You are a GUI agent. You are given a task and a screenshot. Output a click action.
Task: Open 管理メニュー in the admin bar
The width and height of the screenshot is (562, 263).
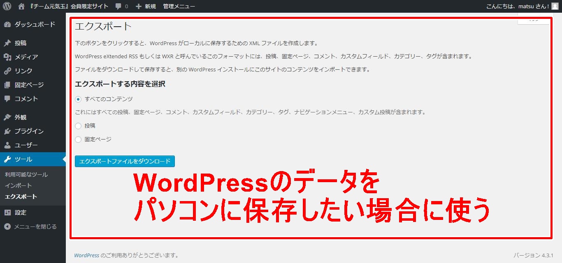(179, 7)
